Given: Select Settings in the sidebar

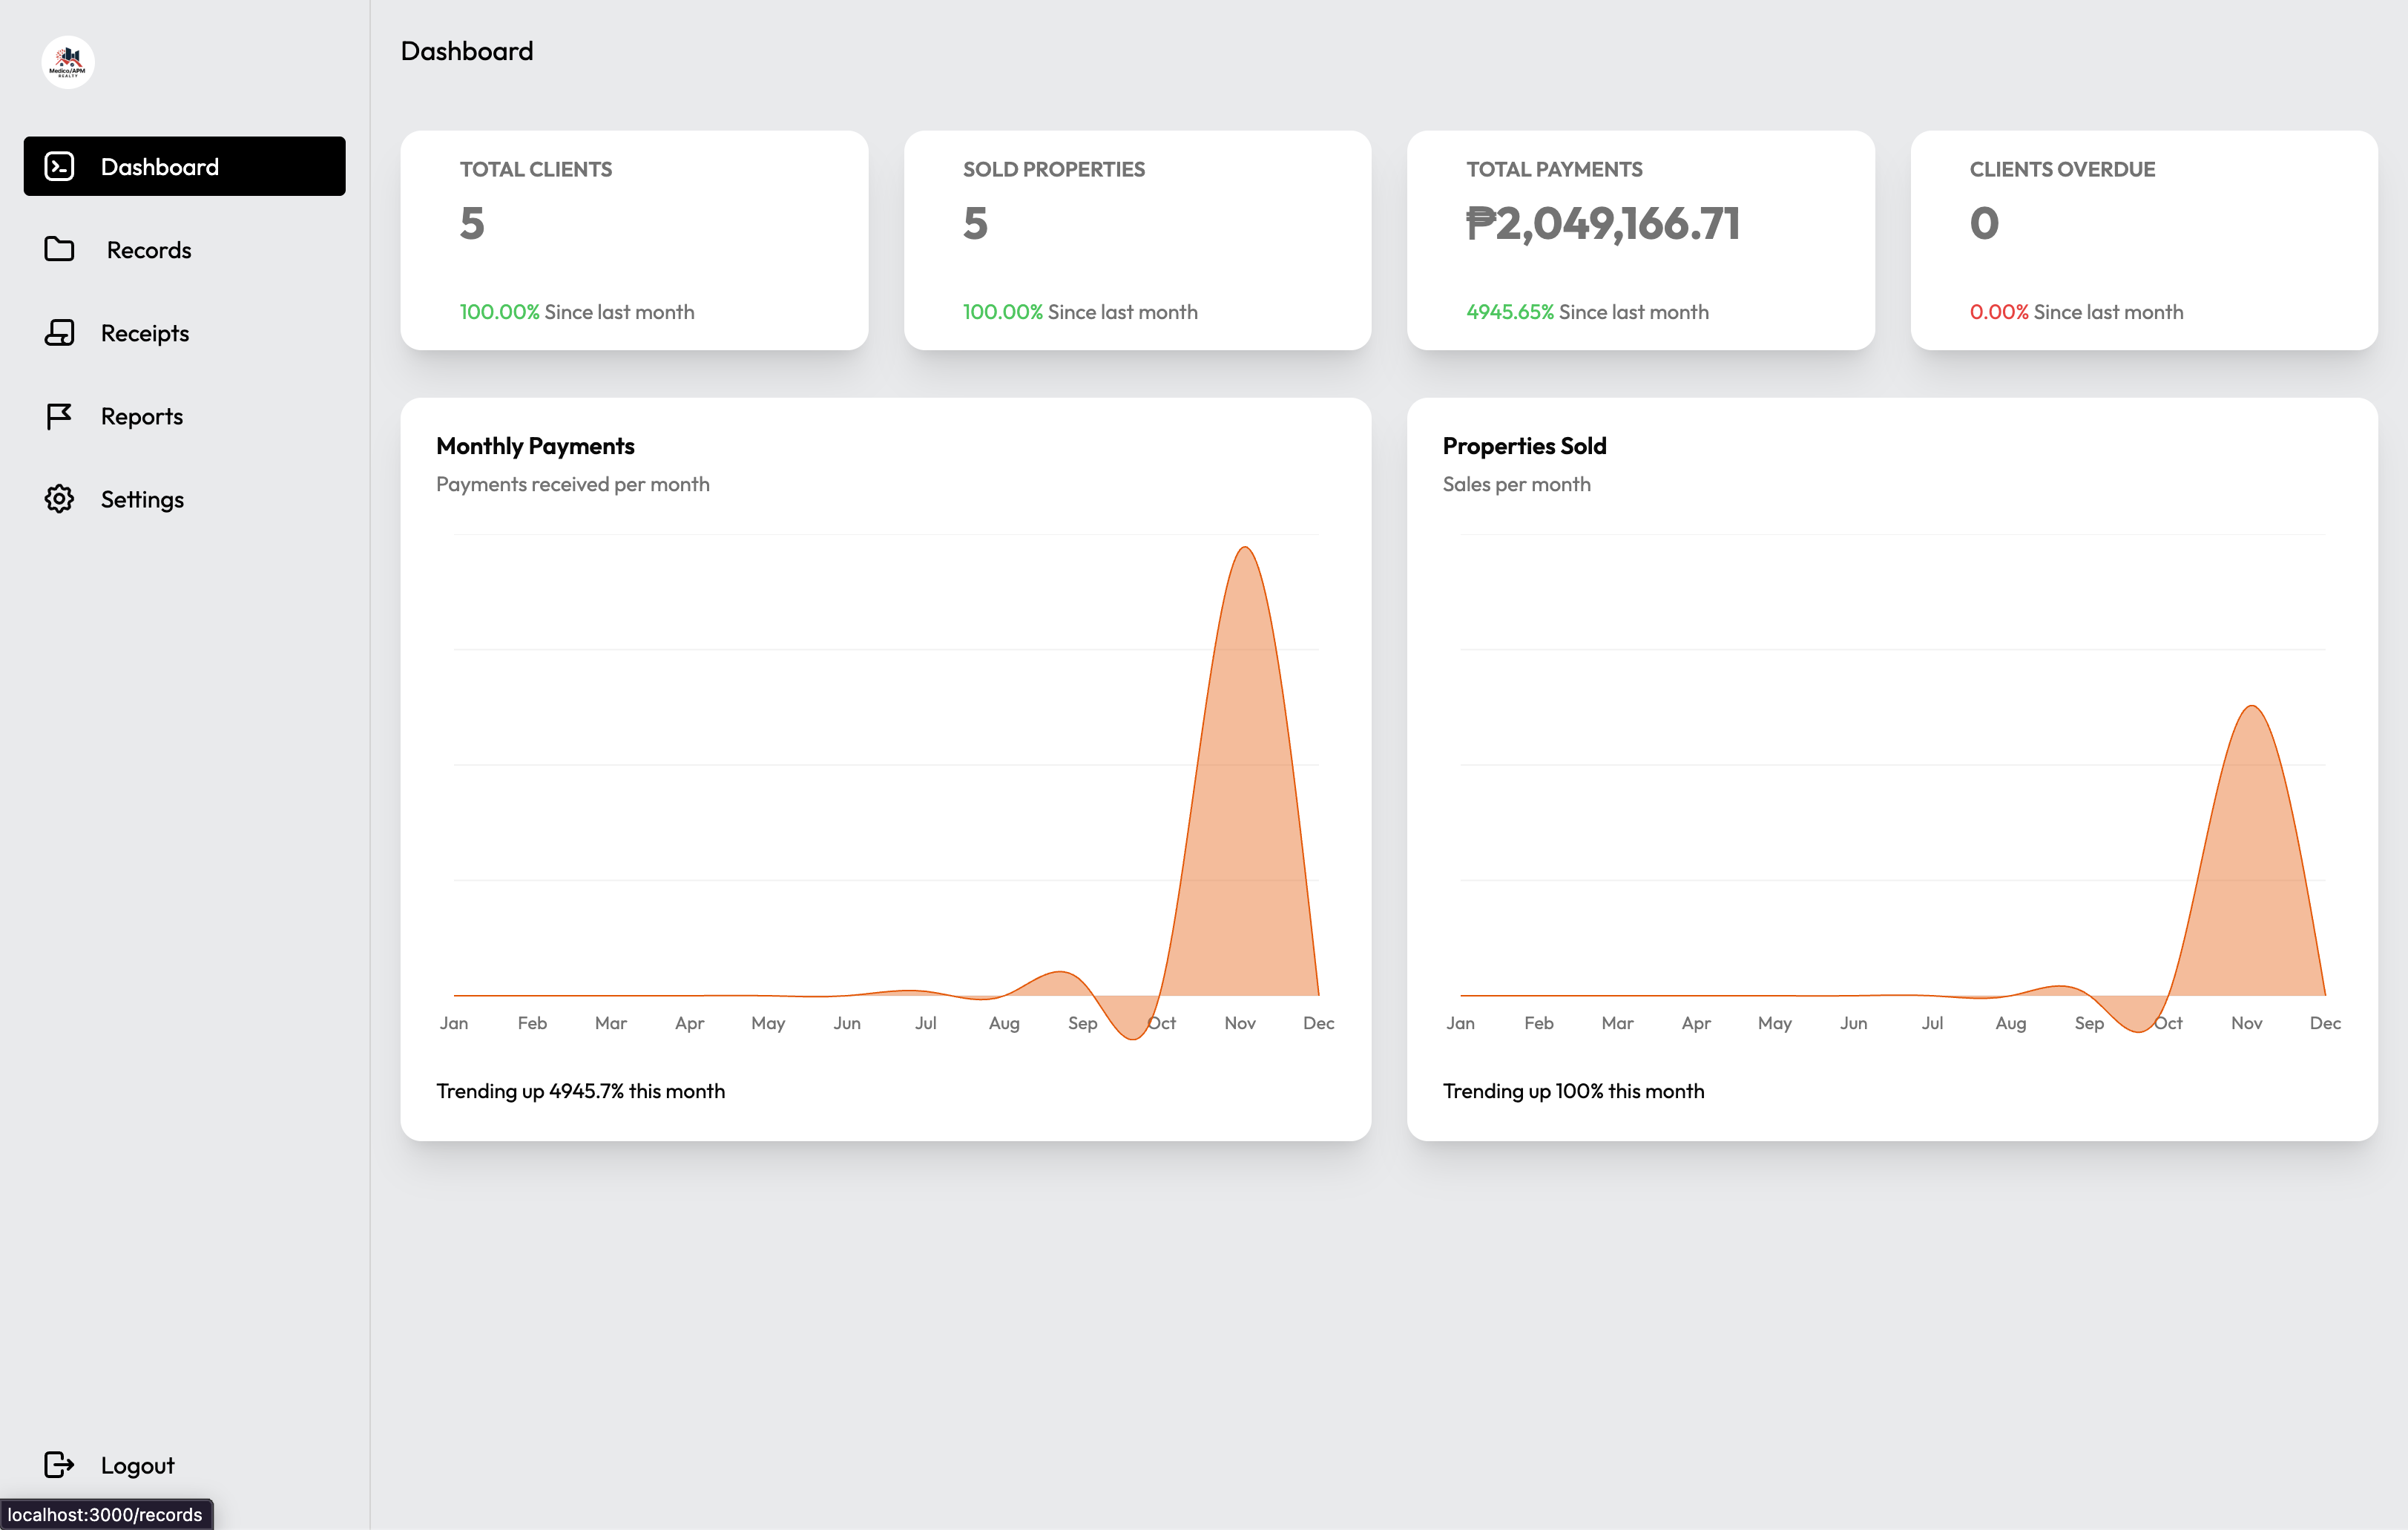Looking at the screenshot, I should [x=142, y=499].
